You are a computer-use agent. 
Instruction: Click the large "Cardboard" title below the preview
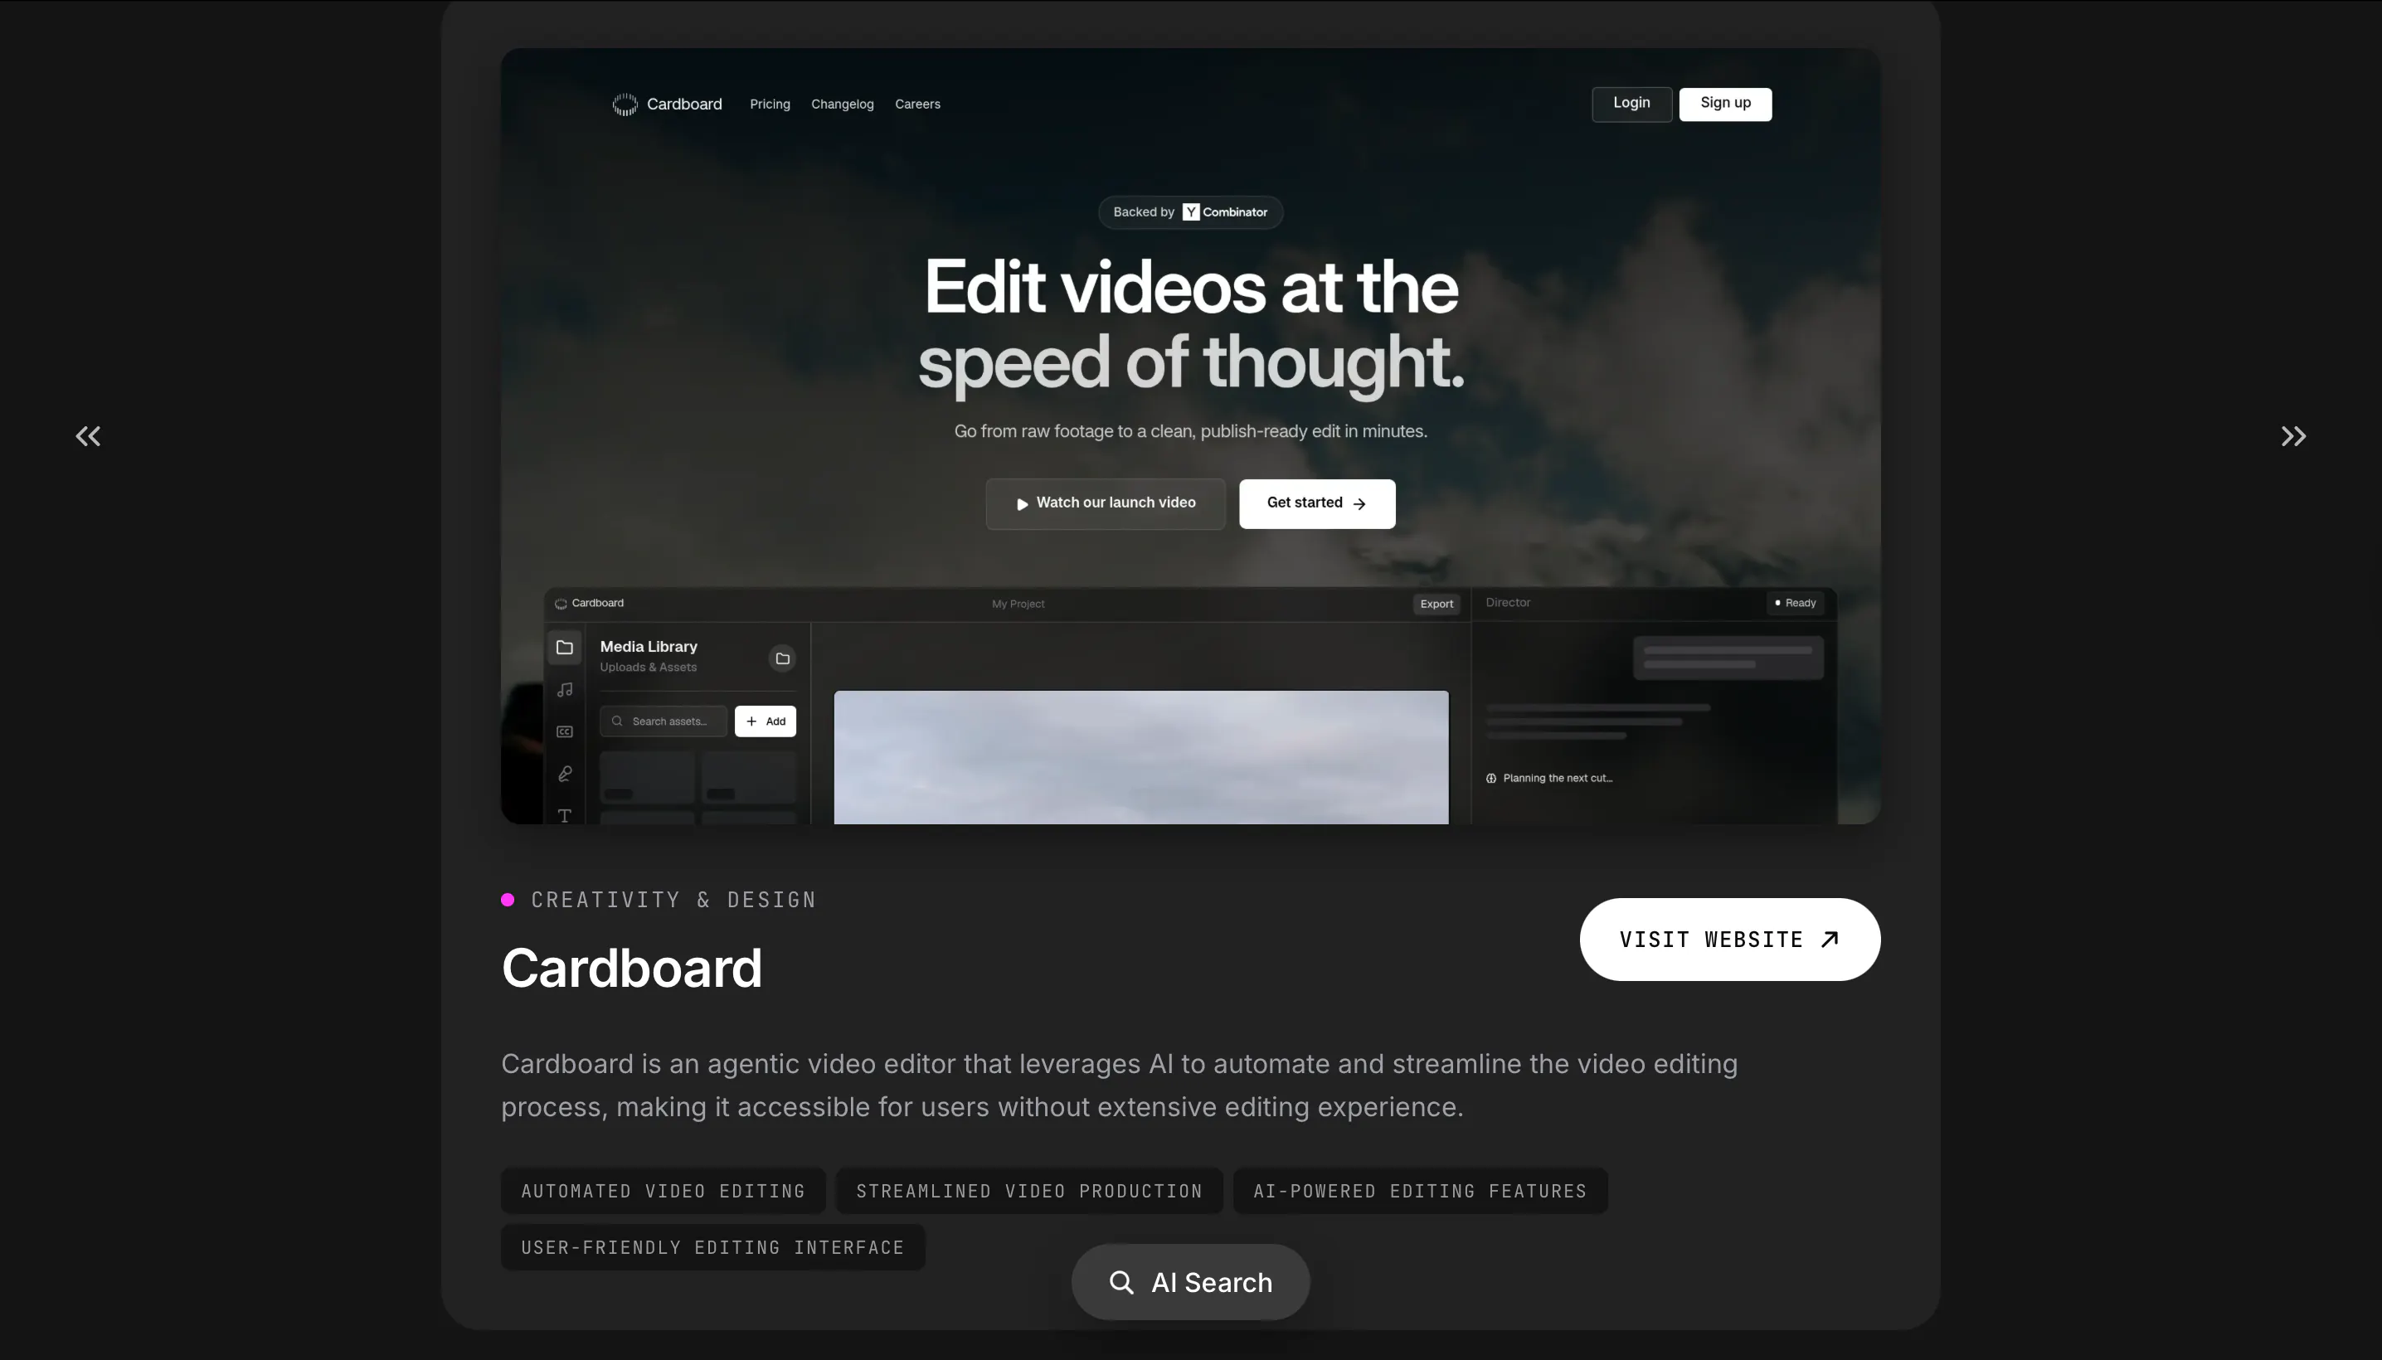click(631, 968)
